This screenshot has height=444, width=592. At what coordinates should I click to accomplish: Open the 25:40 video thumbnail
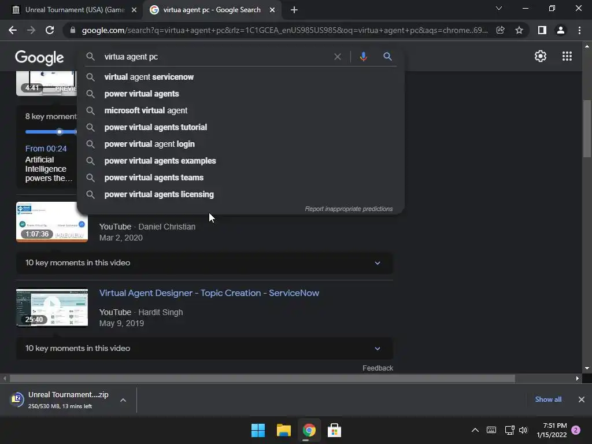click(52, 308)
